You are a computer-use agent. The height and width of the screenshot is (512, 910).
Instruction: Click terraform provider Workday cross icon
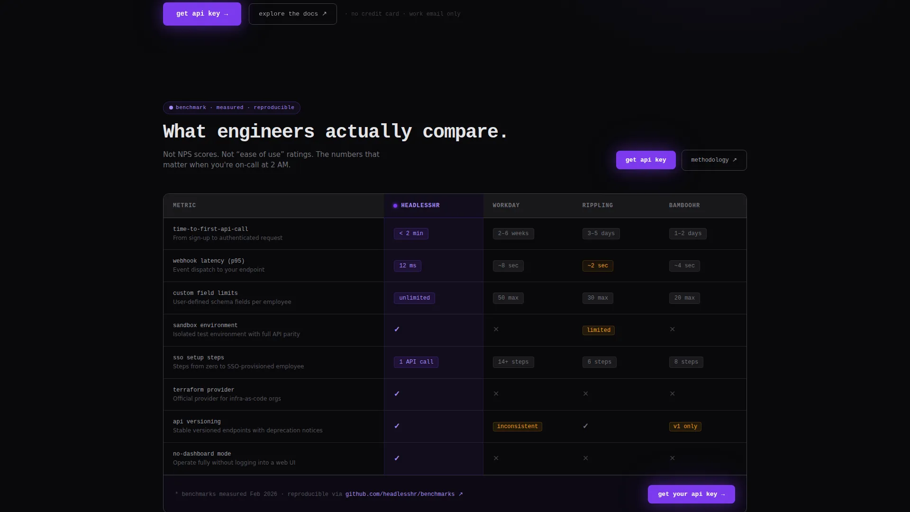point(496,394)
